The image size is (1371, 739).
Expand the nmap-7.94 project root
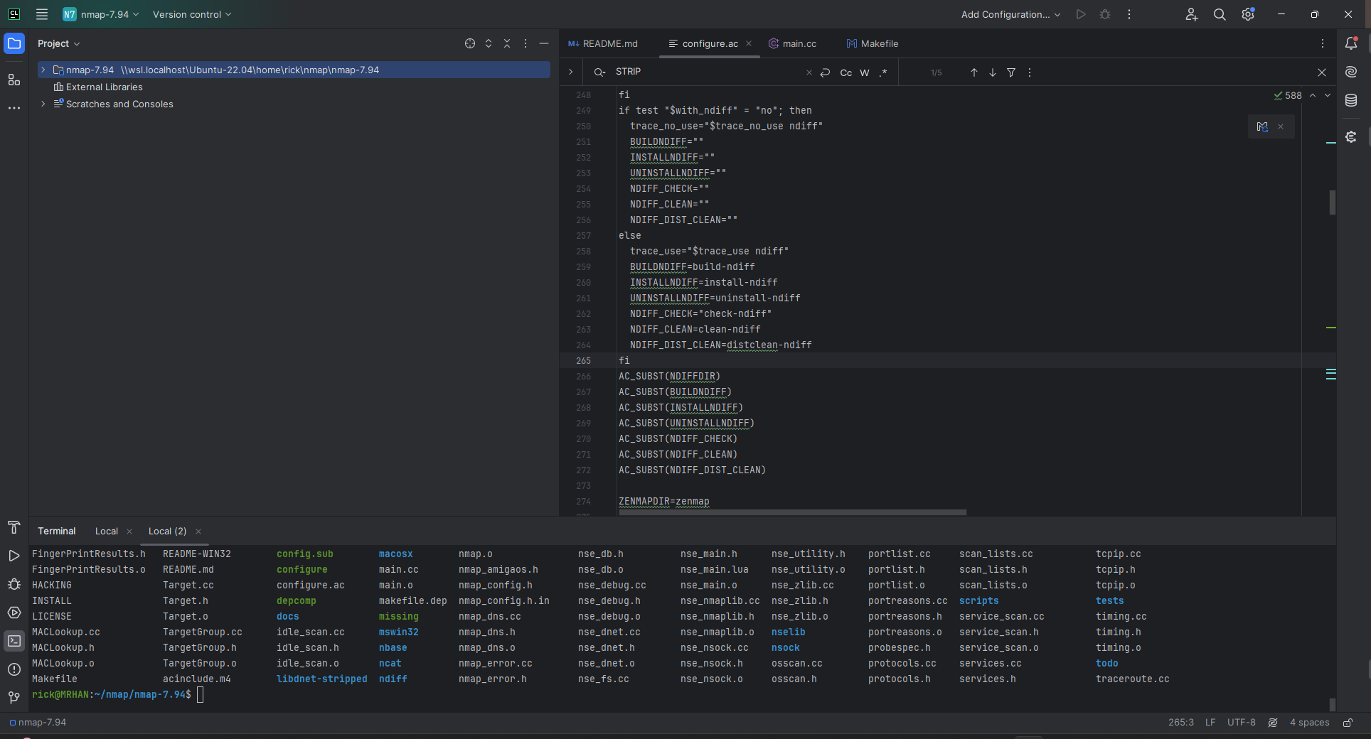(43, 70)
